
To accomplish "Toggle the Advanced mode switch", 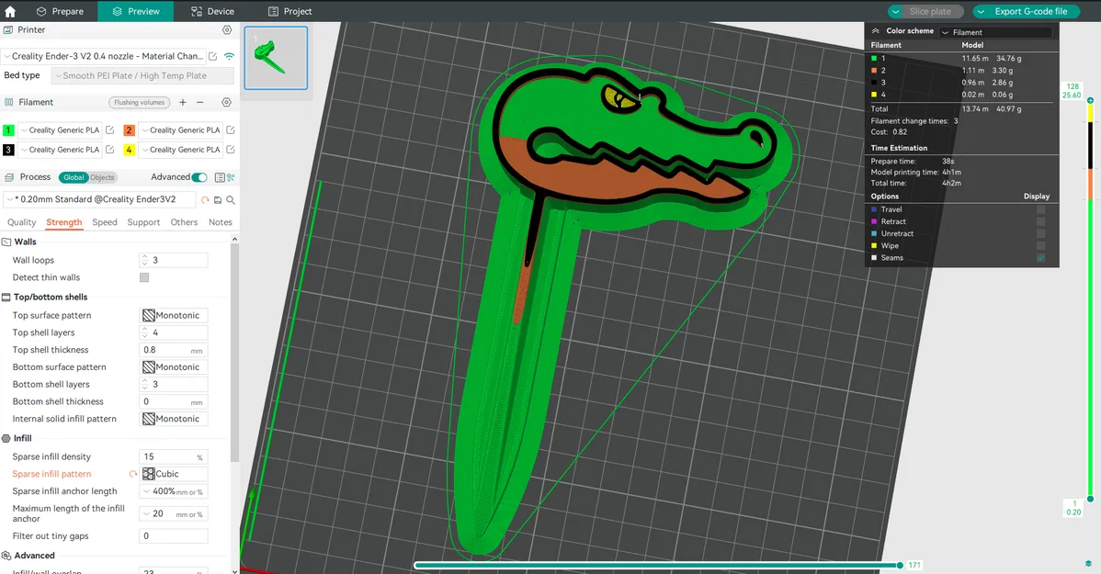I will (199, 177).
